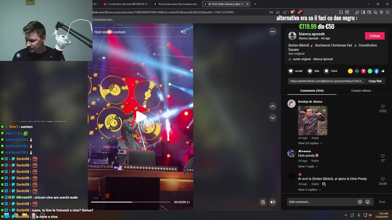Viewport: 392px width, 220px height.
Task: Click 'See original' under the caption
Action: [296, 53]
